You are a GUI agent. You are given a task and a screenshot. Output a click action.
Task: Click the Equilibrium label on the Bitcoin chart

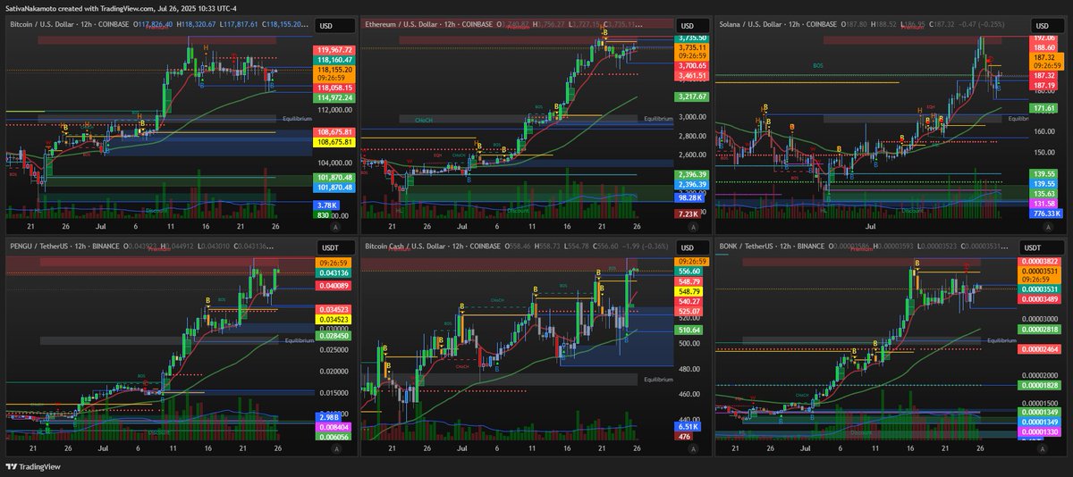point(296,119)
